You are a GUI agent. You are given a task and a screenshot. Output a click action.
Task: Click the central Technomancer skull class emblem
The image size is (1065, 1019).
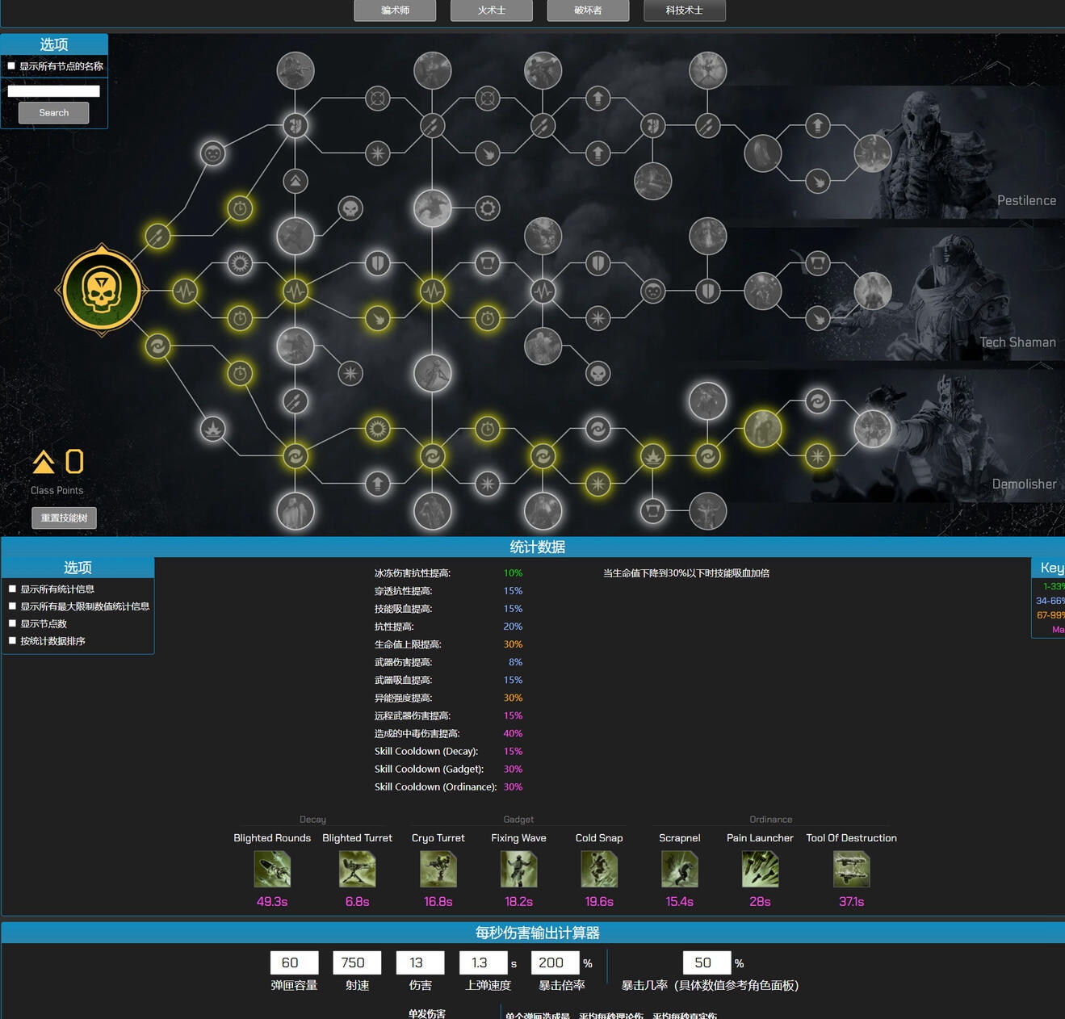click(102, 290)
